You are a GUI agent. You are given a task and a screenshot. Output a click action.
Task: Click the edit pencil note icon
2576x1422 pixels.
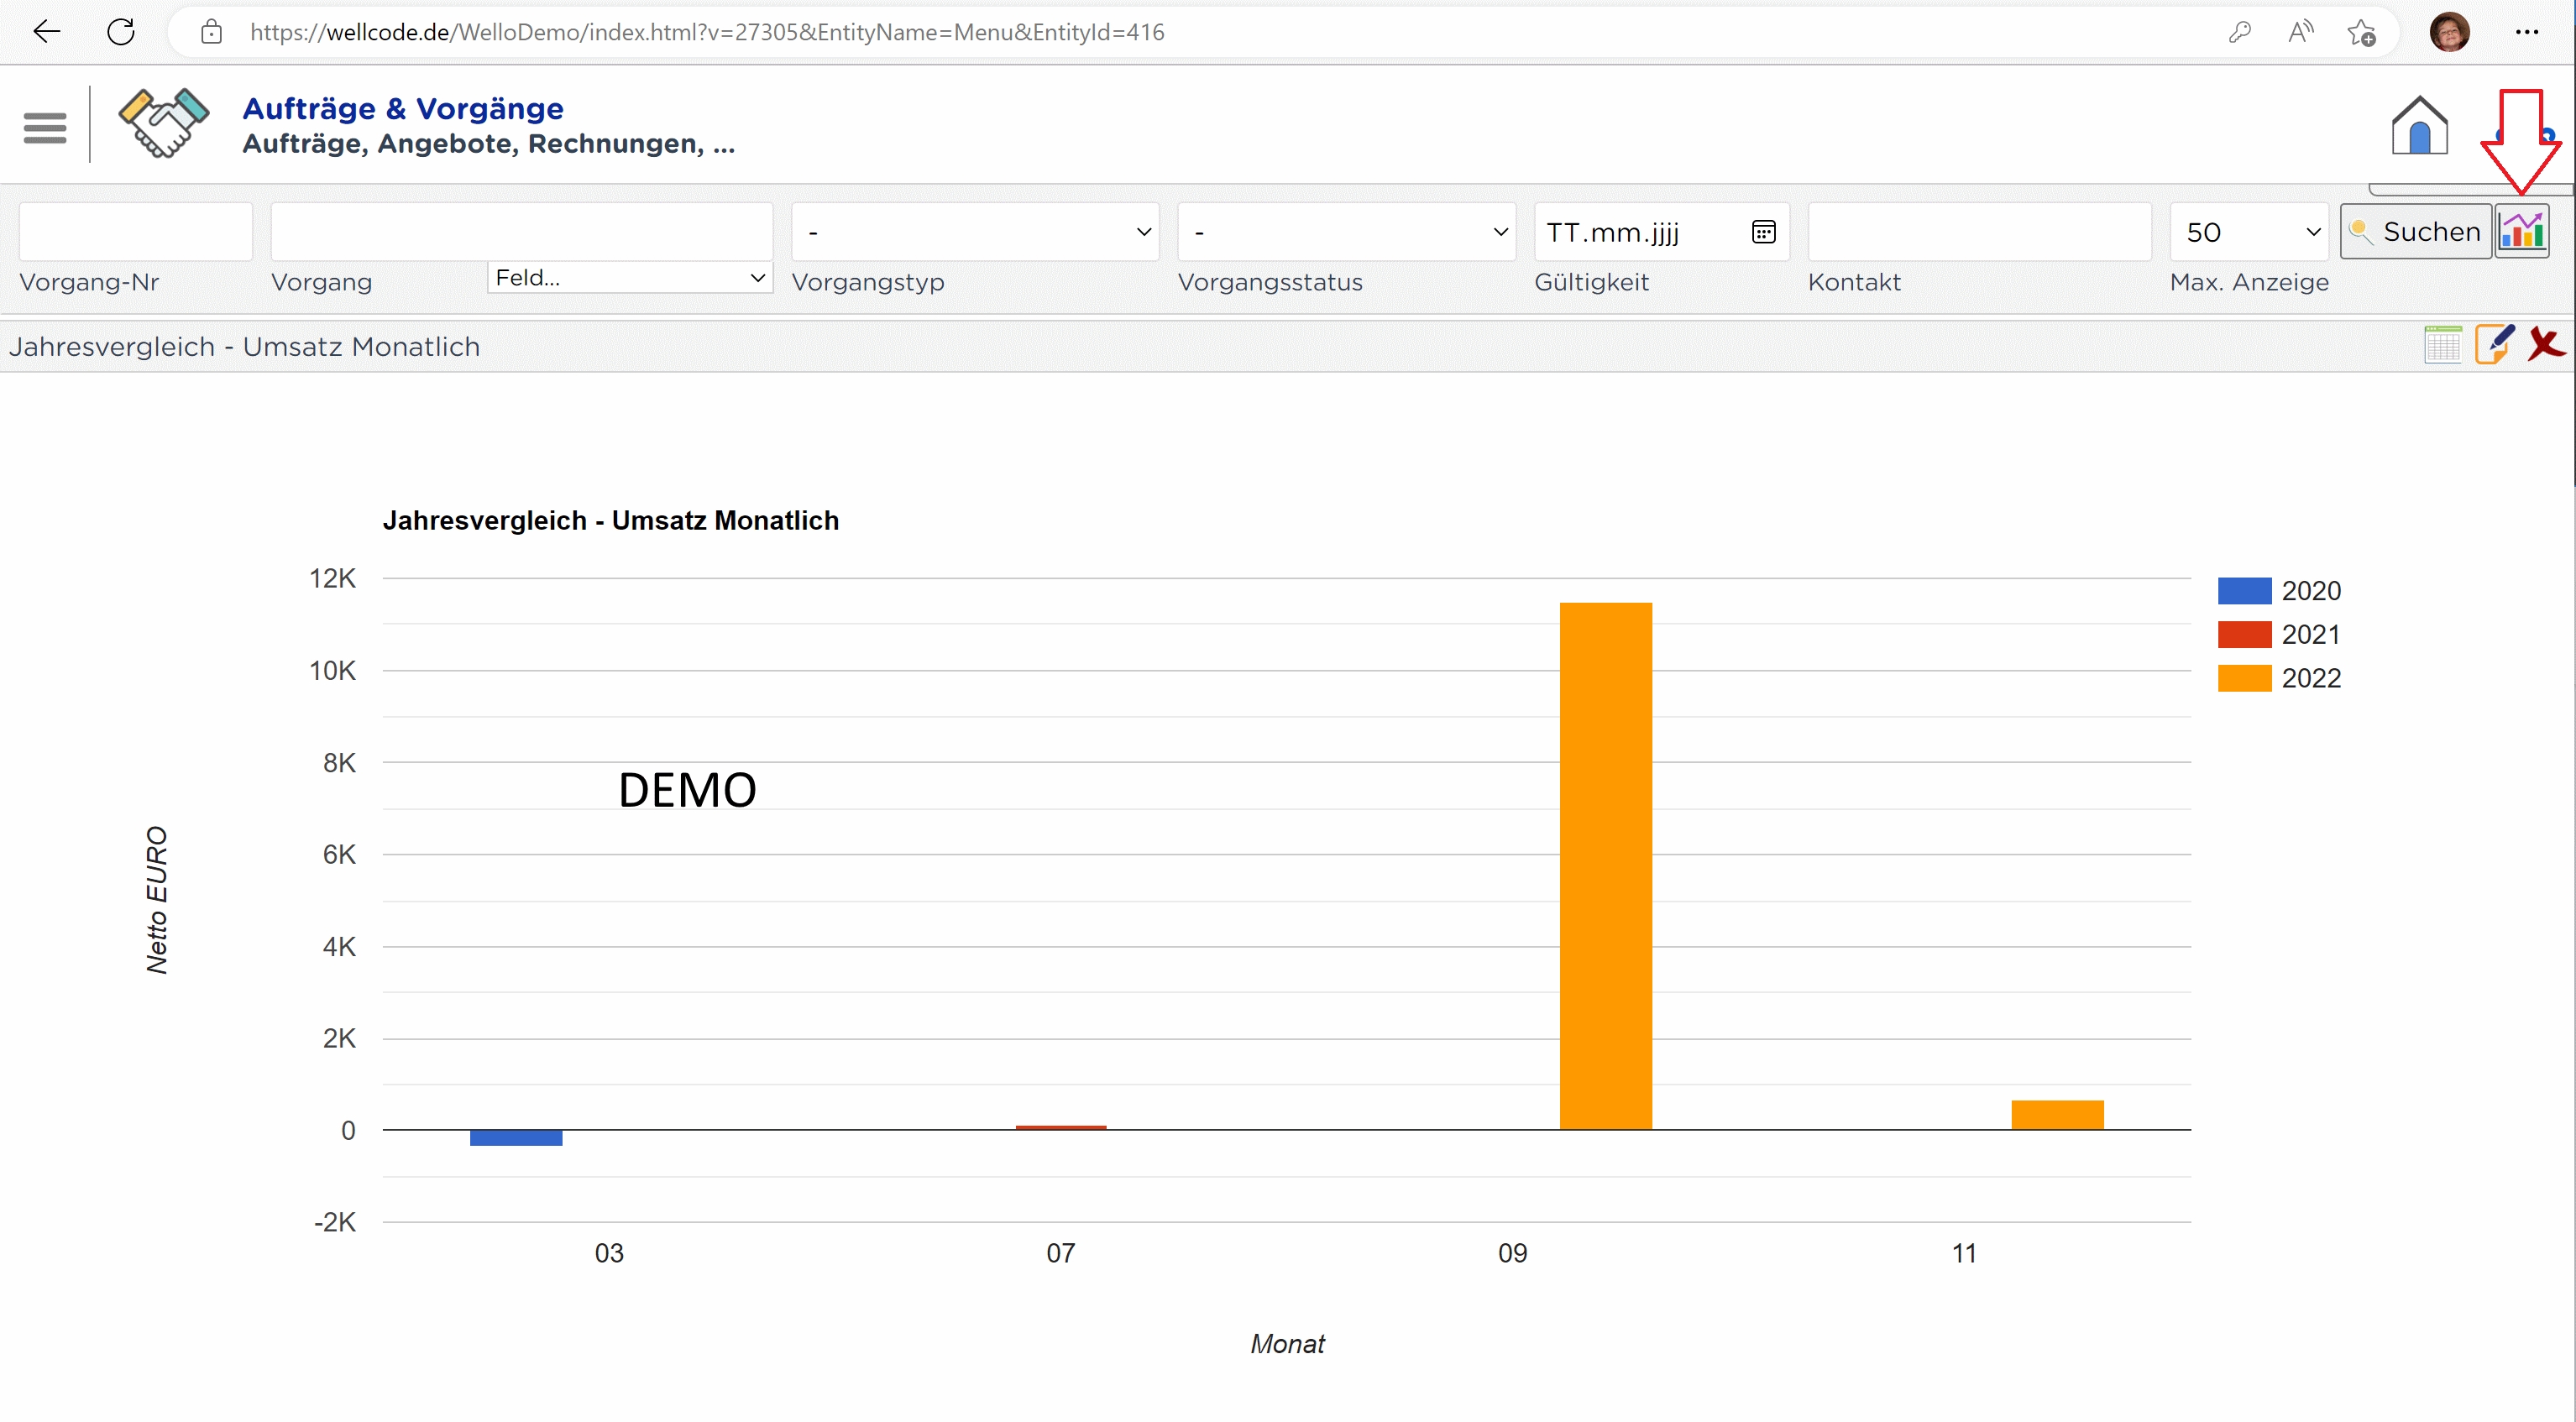(2494, 344)
